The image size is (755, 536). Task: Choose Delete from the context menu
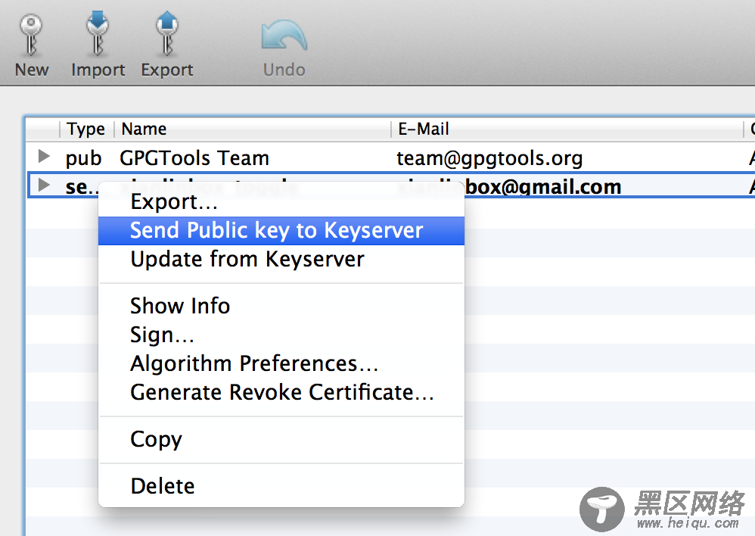(281, 486)
